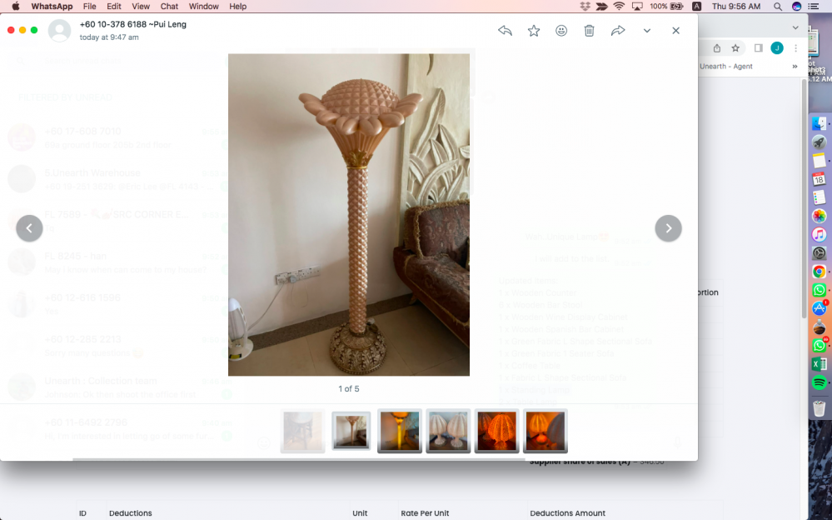Select the fourth thumbnail with two white lamps

[x=448, y=431]
